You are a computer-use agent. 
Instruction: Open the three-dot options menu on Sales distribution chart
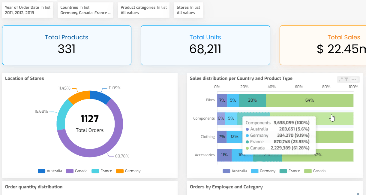pos(354,80)
